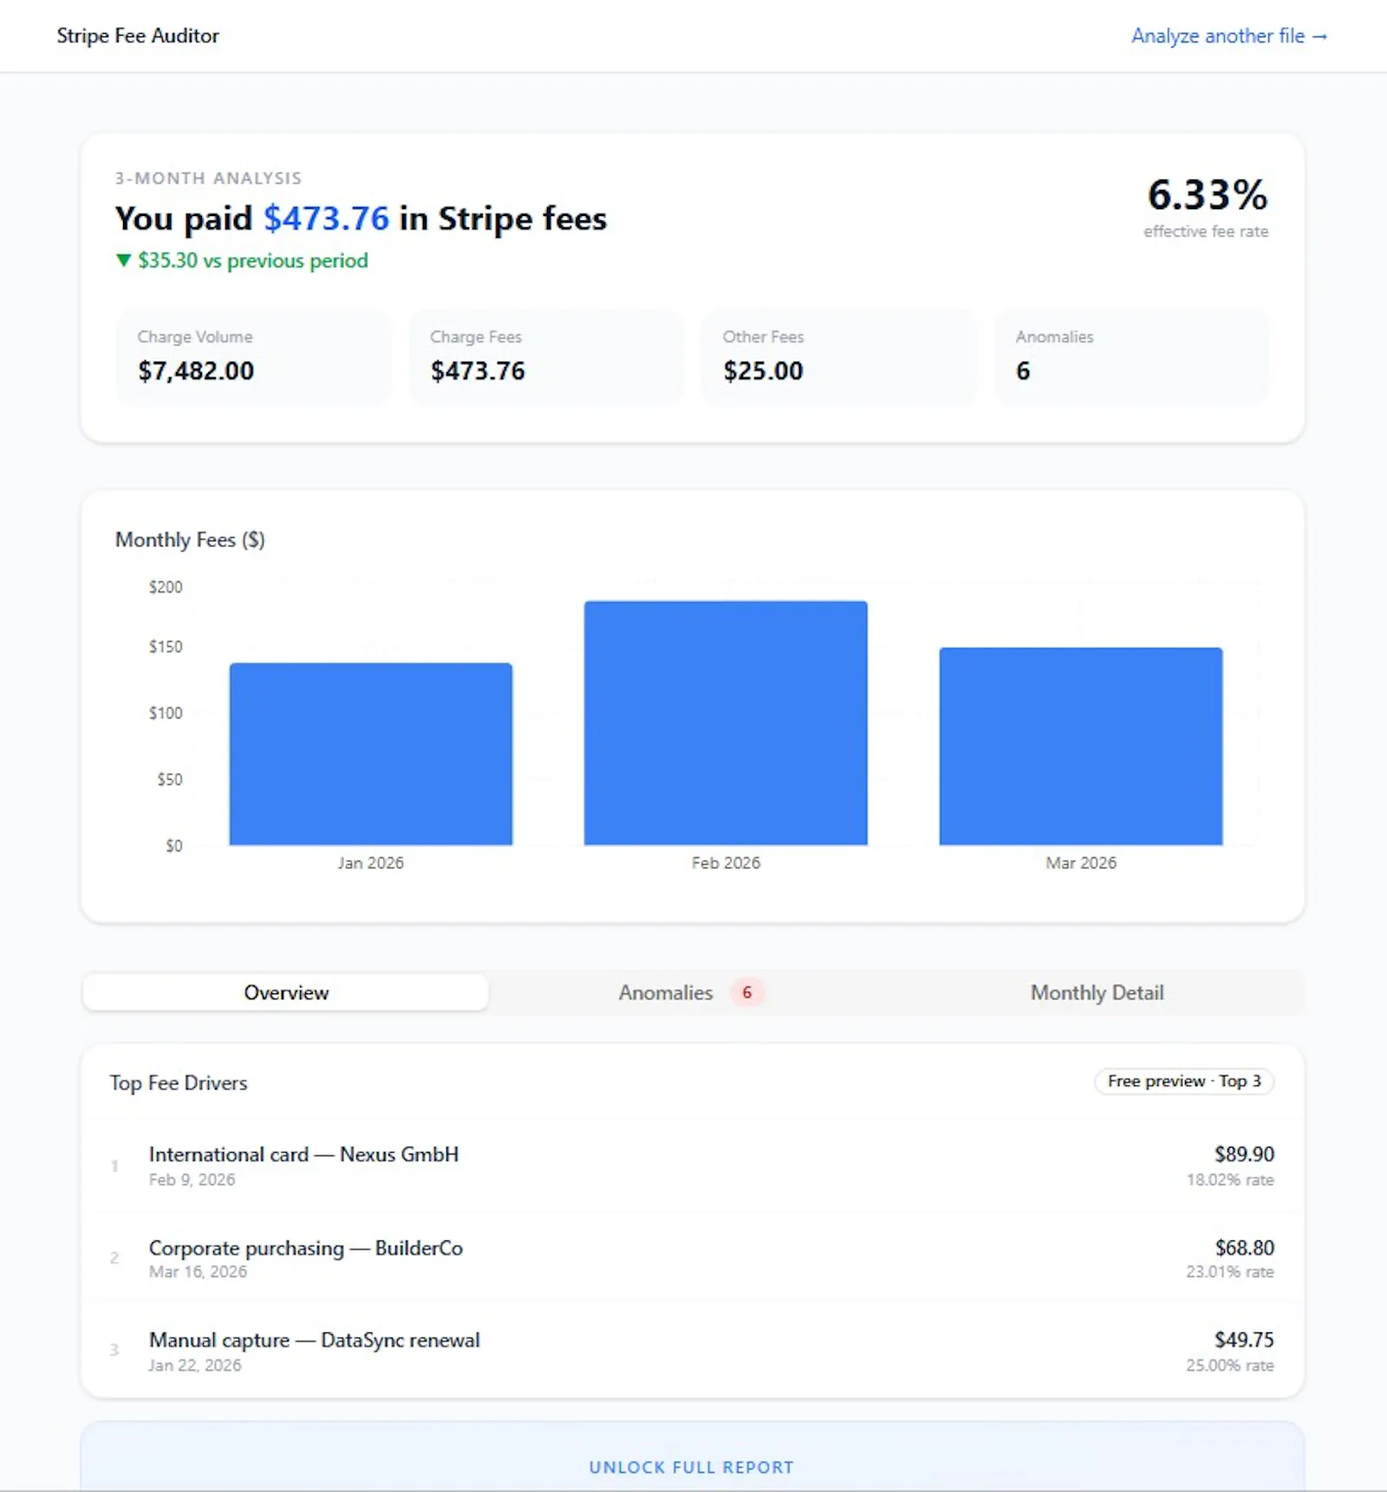The image size is (1387, 1492).
Task: Click the $200 y-axis label
Action: click(166, 587)
